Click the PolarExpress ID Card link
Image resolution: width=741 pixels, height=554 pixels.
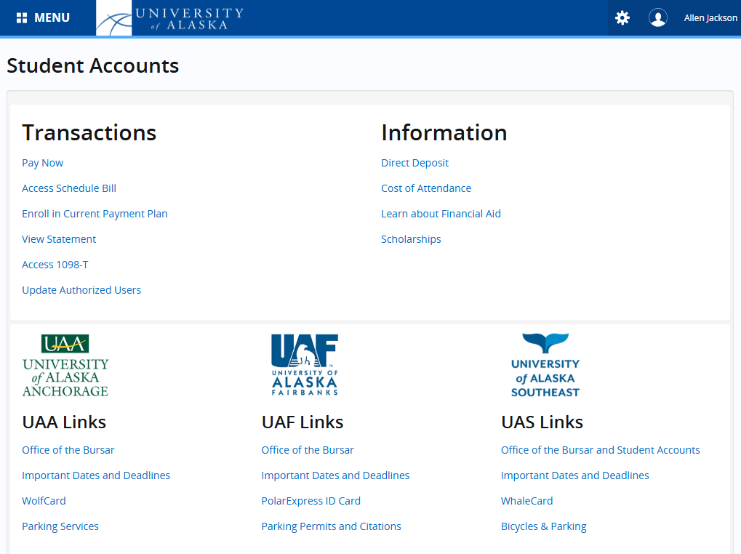click(311, 501)
